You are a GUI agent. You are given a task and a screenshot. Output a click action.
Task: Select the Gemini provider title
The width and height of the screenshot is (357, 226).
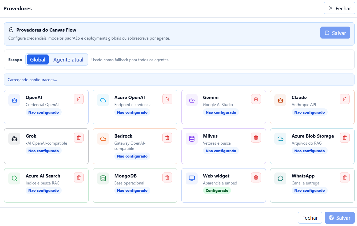[x=211, y=98]
